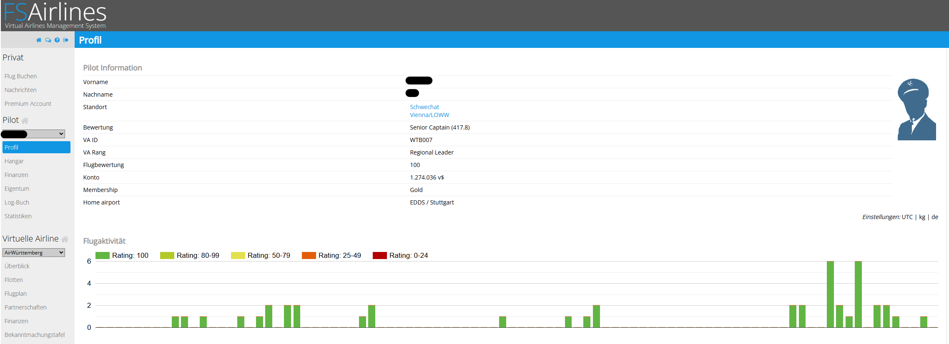Toggle the Rating: 25-49 legend entry

[x=331, y=255]
